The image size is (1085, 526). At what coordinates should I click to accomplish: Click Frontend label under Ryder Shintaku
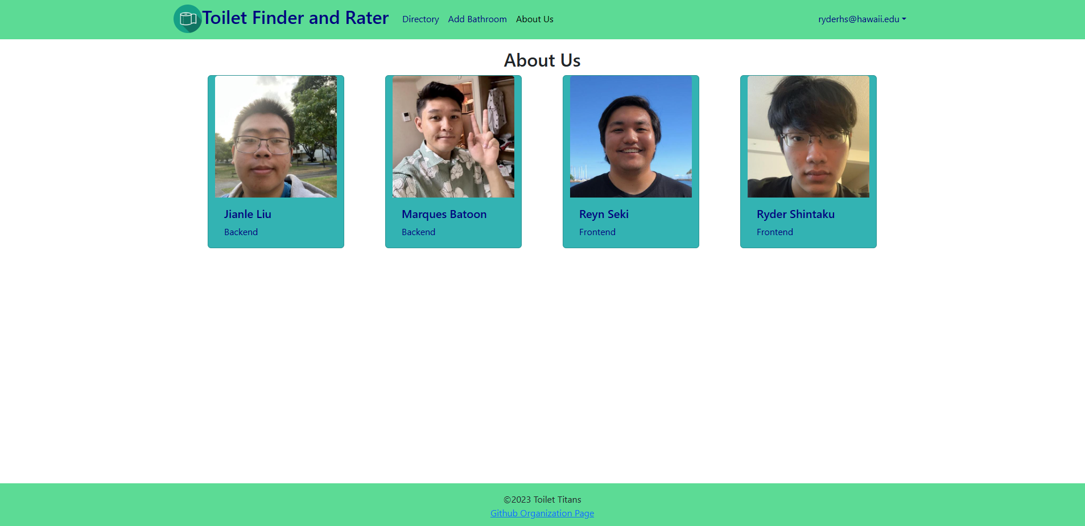coord(774,232)
